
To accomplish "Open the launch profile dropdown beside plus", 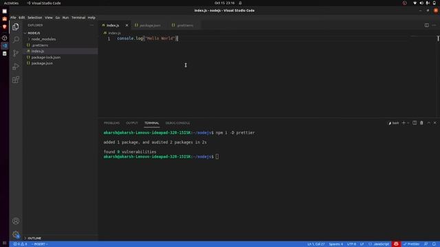I will click(408, 123).
